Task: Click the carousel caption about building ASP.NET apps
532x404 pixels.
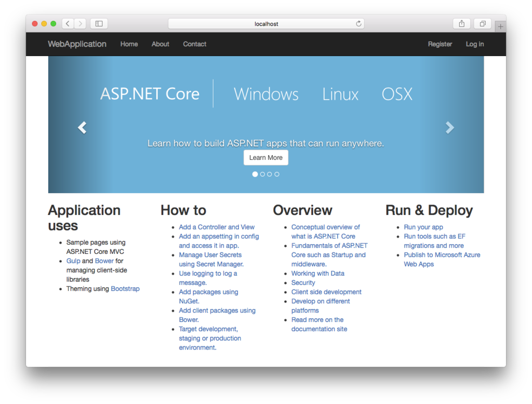Action: pyautogui.click(x=265, y=143)
